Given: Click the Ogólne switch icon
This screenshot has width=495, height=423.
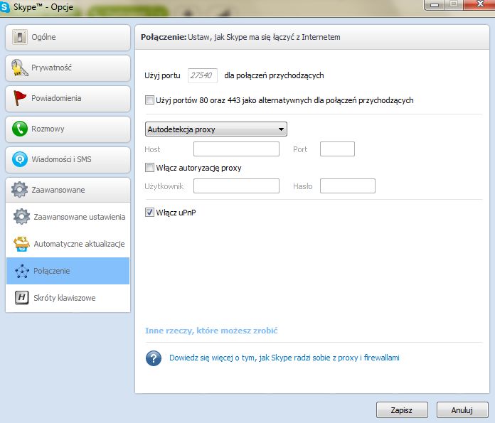Looking at the screenshot, I should [20, 37].
